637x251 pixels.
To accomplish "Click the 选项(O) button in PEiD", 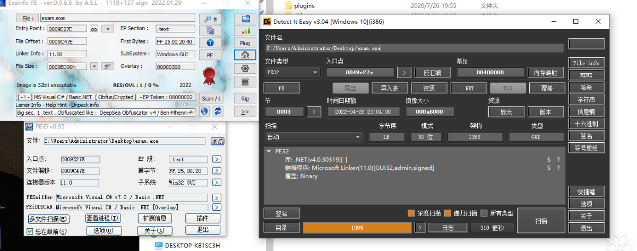I will click(x=104, y=230).
